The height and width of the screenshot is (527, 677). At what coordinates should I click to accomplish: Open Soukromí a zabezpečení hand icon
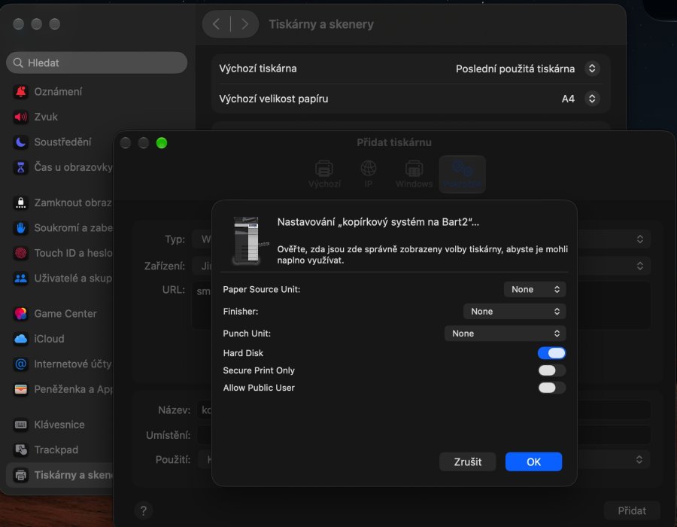tap(21, 227)
